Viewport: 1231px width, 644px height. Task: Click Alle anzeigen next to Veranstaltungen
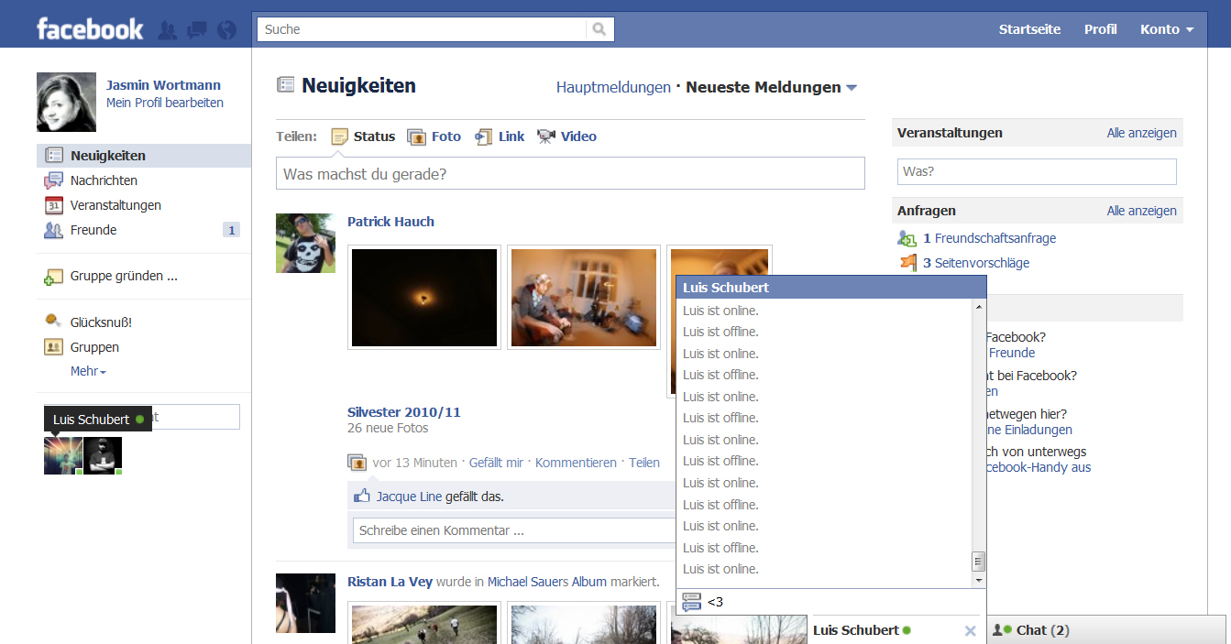point(1141,133)
